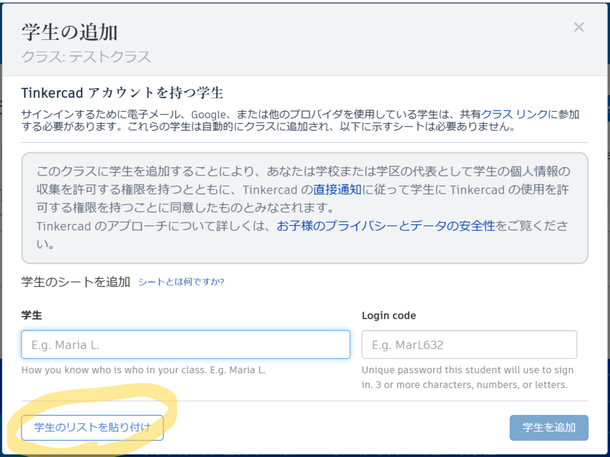This screenshot has height=457, width=610.
Task: Click the 学生のシートを追加 label
Action: [x=76, y=281]
